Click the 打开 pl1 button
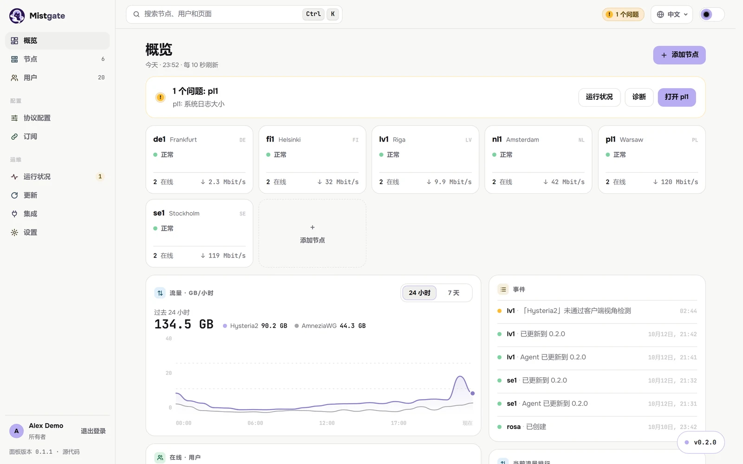The width and height of the screenshot is (743, 464). [x=677, y=97]
